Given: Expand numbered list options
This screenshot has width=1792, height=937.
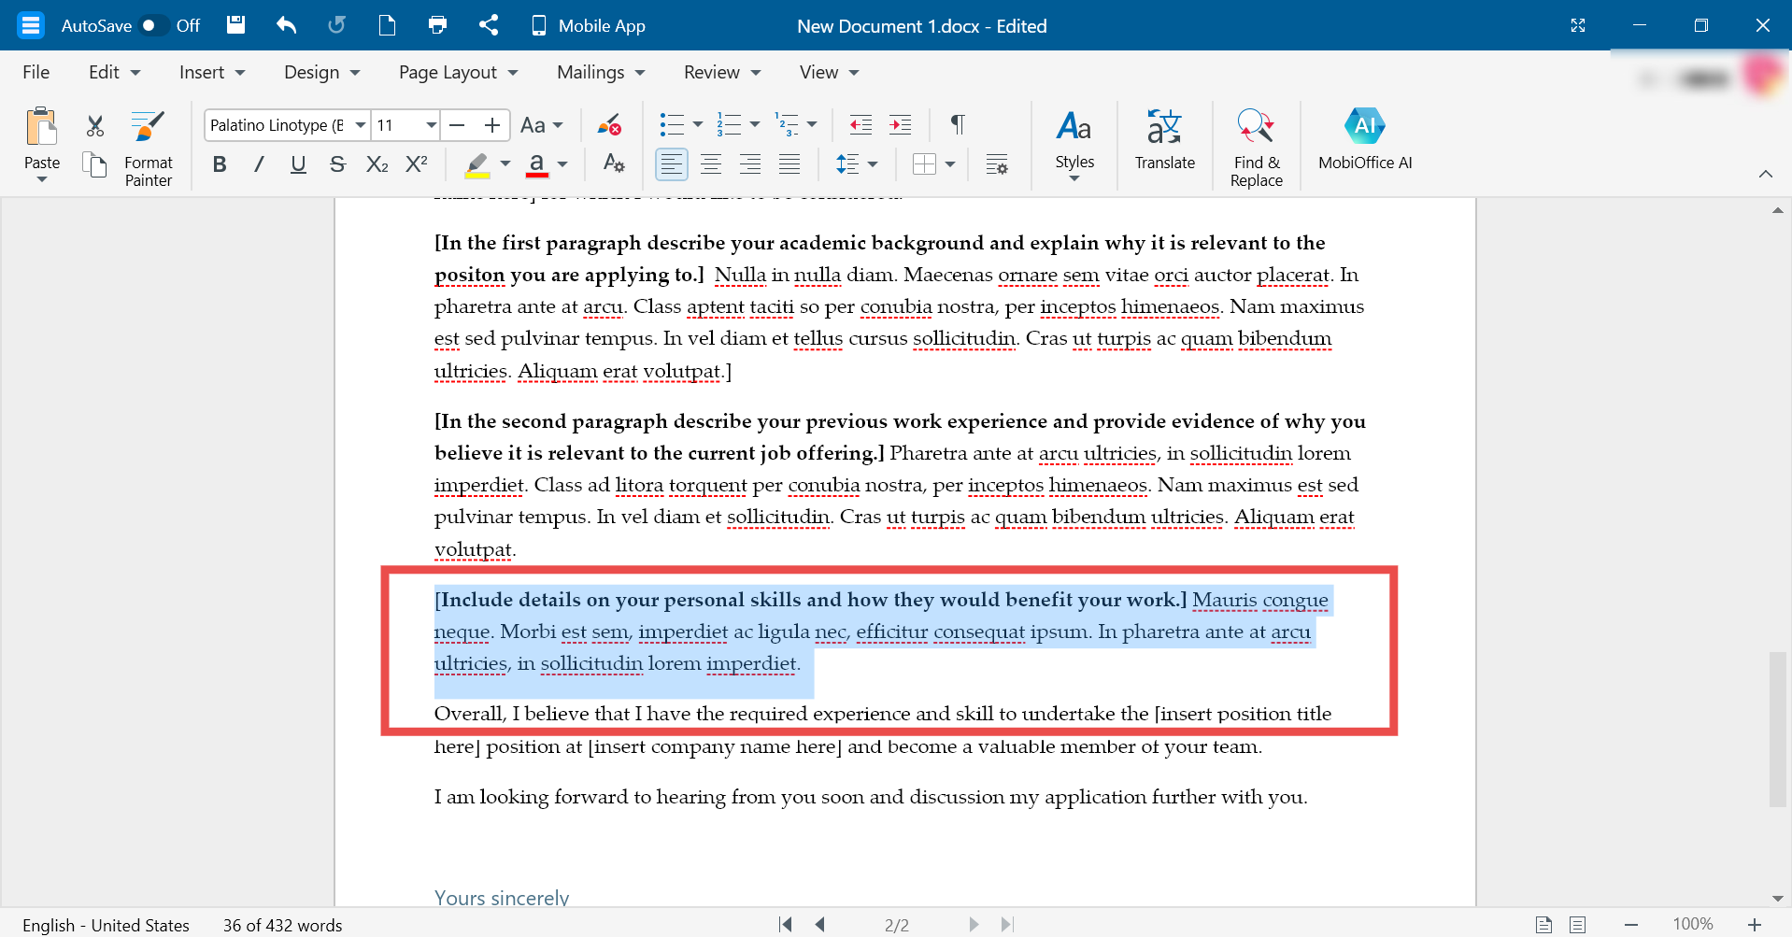Looking at the screenshot, I should tap(755, 124).
